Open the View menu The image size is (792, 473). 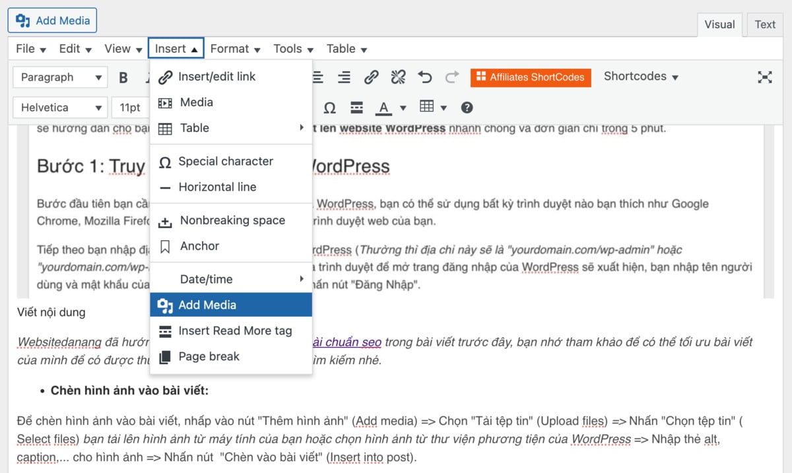[123, 49]
